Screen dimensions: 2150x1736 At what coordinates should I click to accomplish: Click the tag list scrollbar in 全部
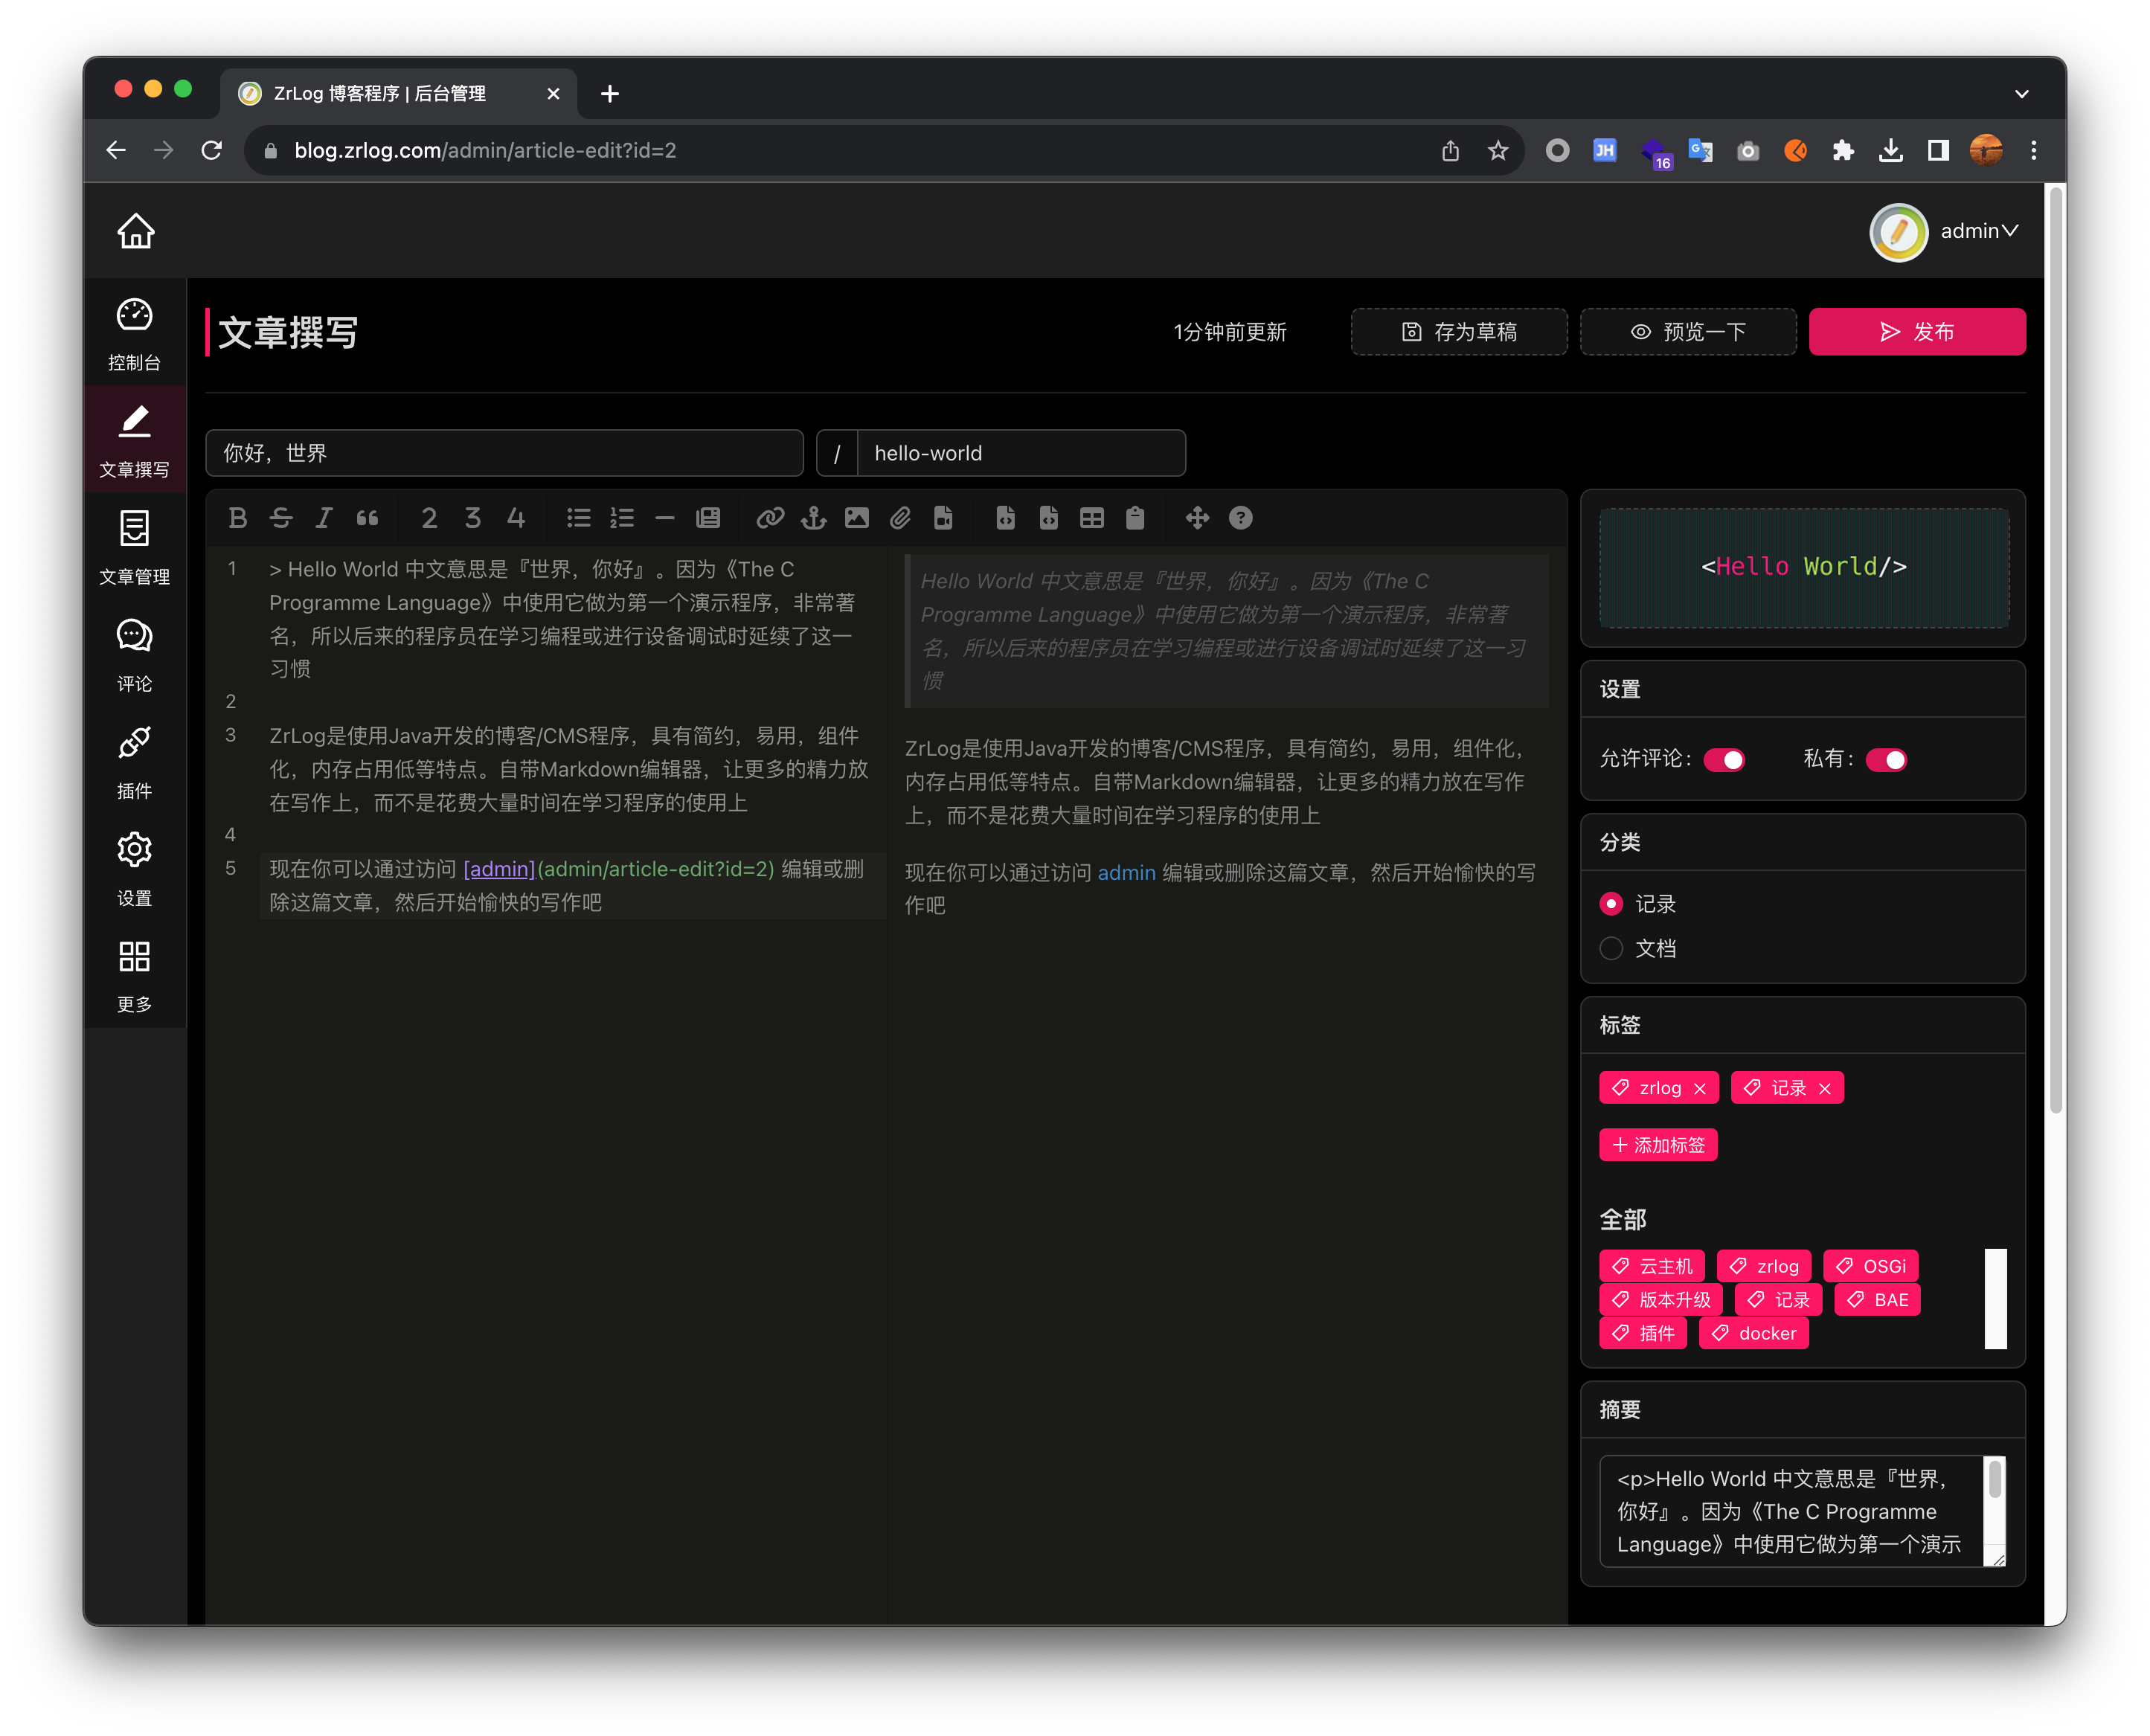click(x=1996, y=1299)
